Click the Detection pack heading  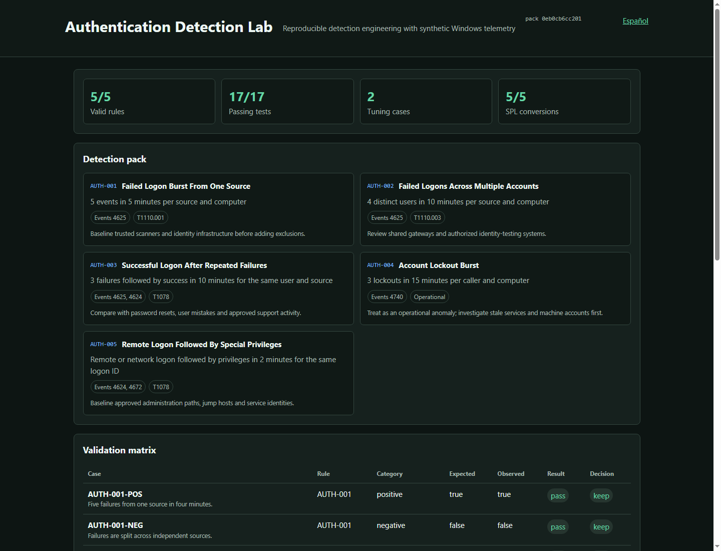[115, 159]
